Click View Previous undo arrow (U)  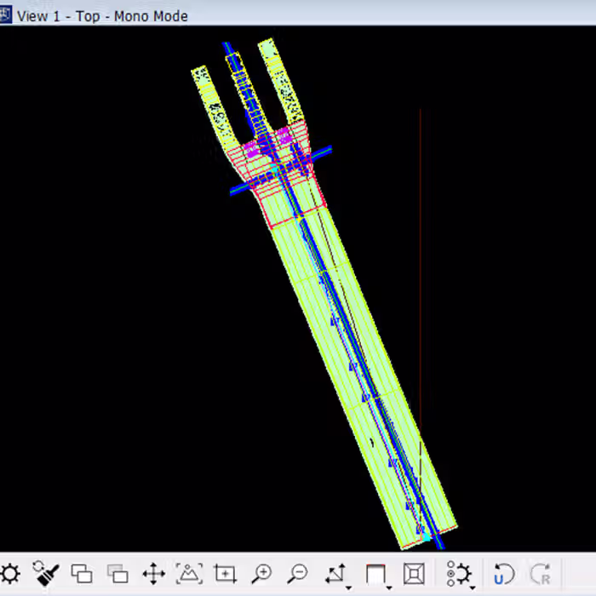pos(504,573)
